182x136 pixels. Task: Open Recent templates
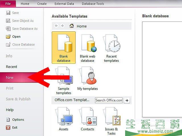click(111, 48)
